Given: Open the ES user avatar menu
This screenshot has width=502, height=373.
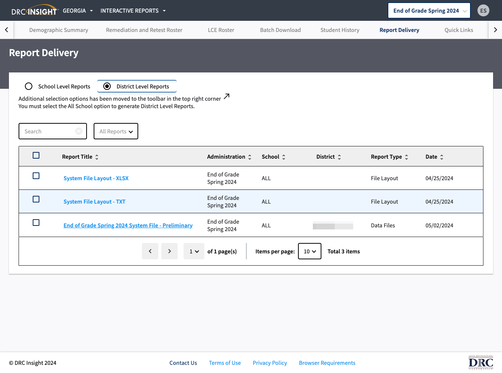Looking at the screenshot, I should pyautogui.click(x=483, y=10).
